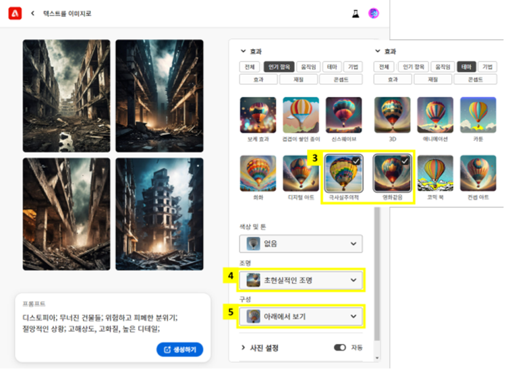506x371 pixels.
Task: Switch to the 전체 tab above the 3D thumbnail
Action: pyautogui.click(x=384, y=67)
